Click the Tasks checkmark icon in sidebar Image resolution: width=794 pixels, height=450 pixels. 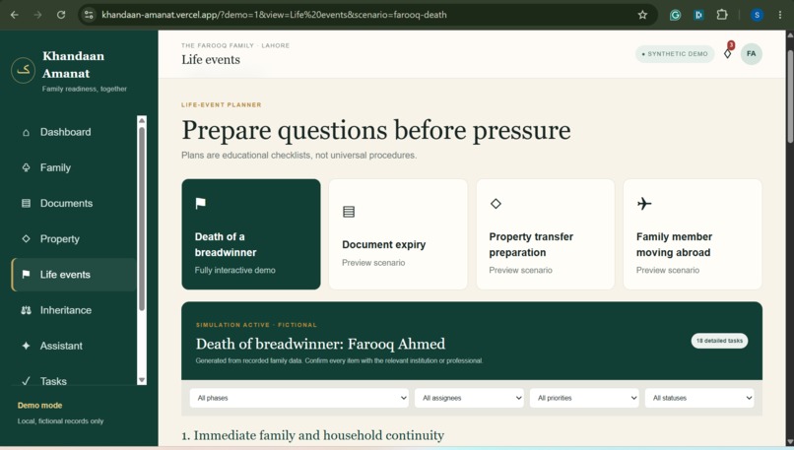(26, 381)
